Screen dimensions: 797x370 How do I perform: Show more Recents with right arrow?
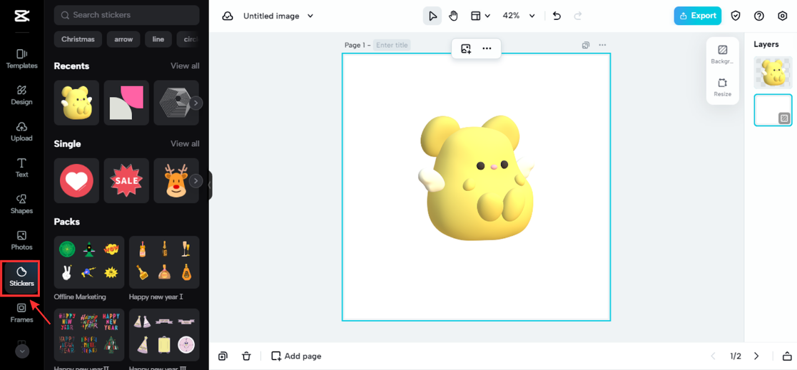point(196,103)
